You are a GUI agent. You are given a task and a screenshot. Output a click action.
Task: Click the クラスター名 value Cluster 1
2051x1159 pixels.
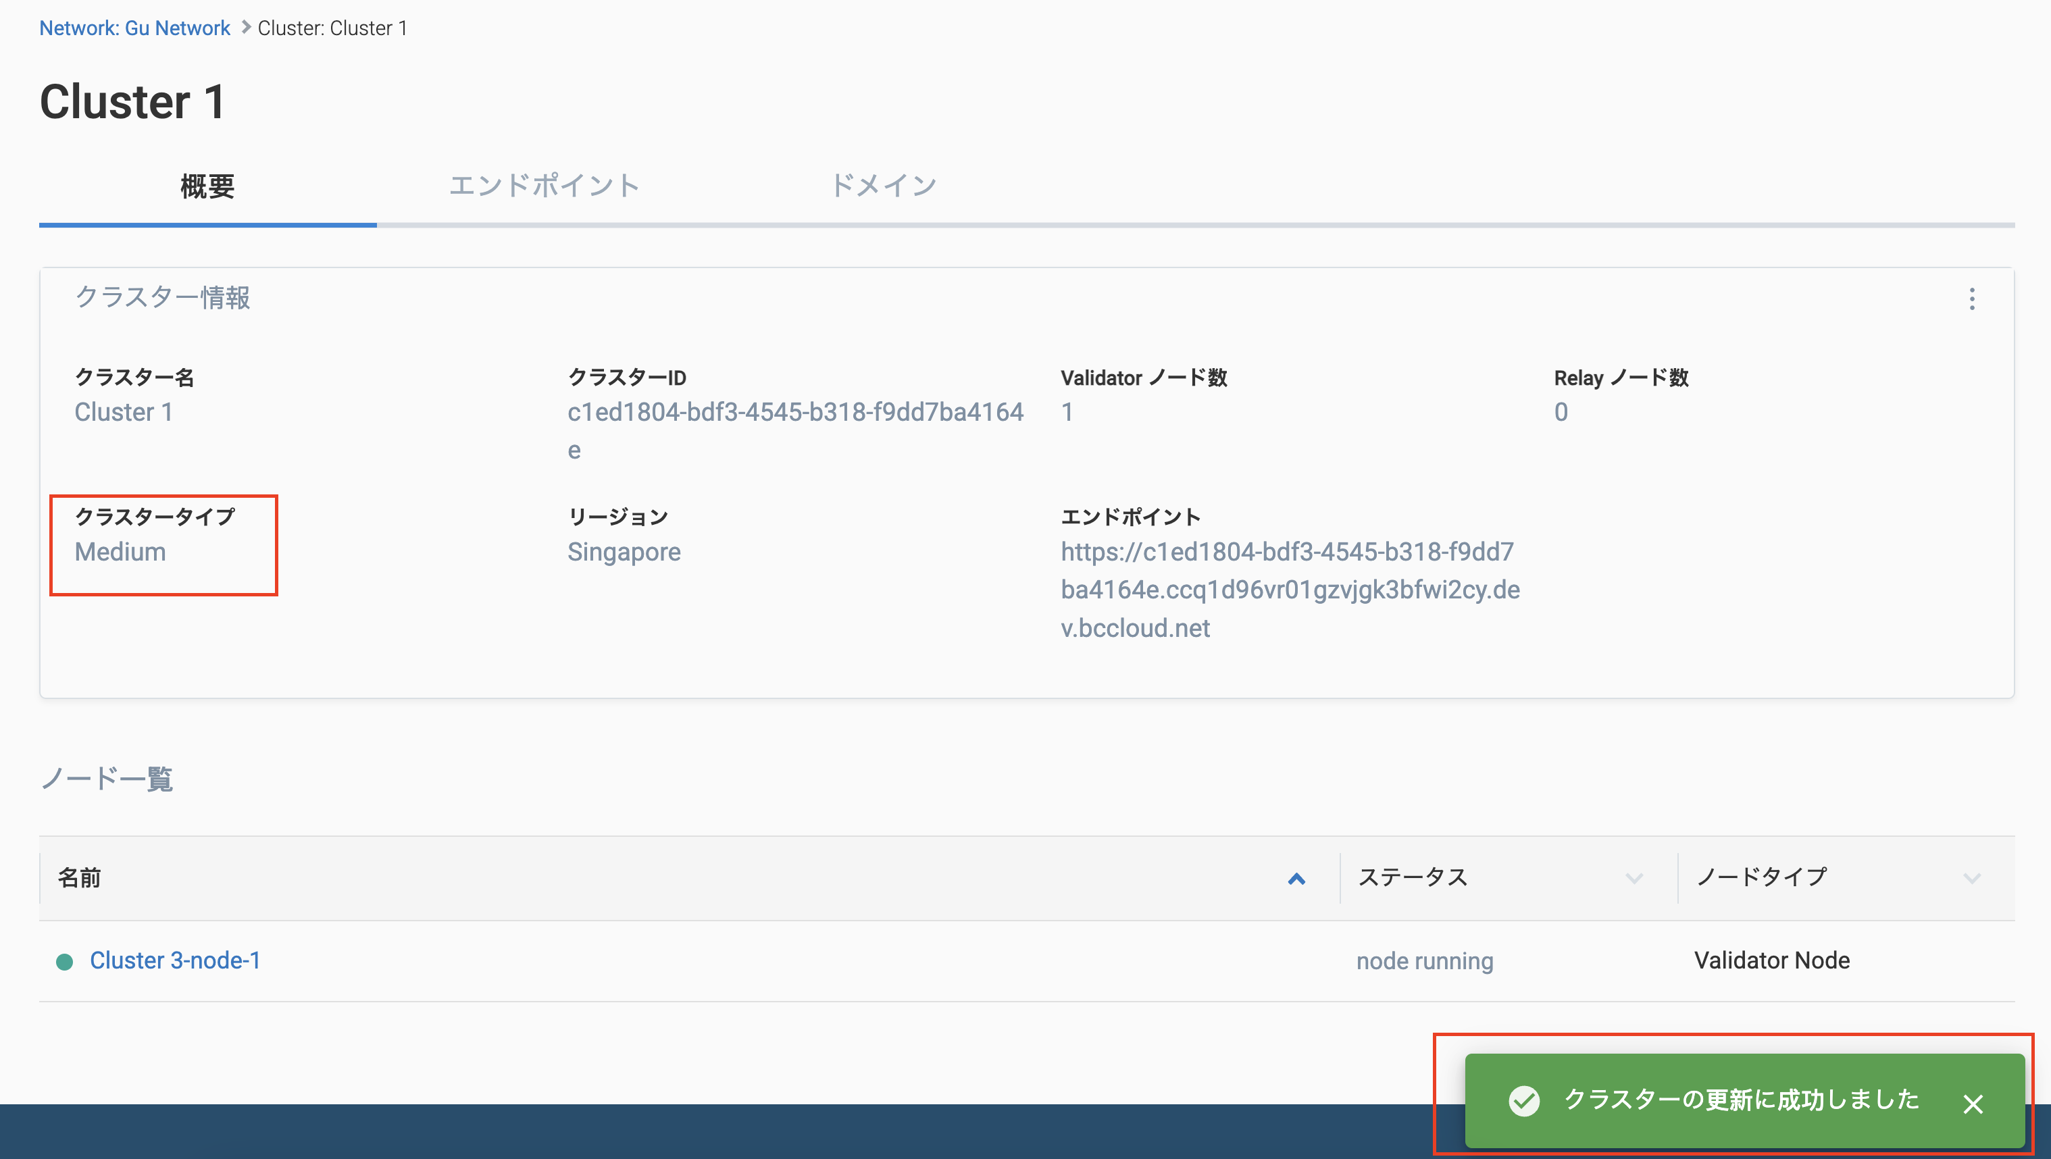pyautogui.click(x=124, y=412)
